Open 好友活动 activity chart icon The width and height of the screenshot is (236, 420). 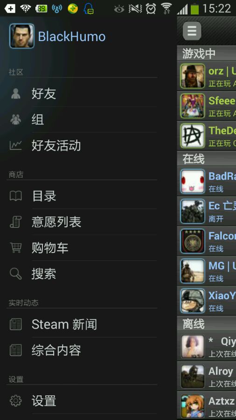16,145
